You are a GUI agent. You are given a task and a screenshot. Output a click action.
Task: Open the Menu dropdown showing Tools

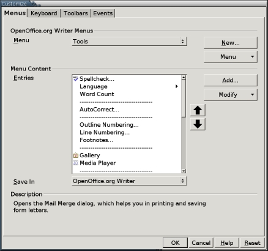(129, 42)
